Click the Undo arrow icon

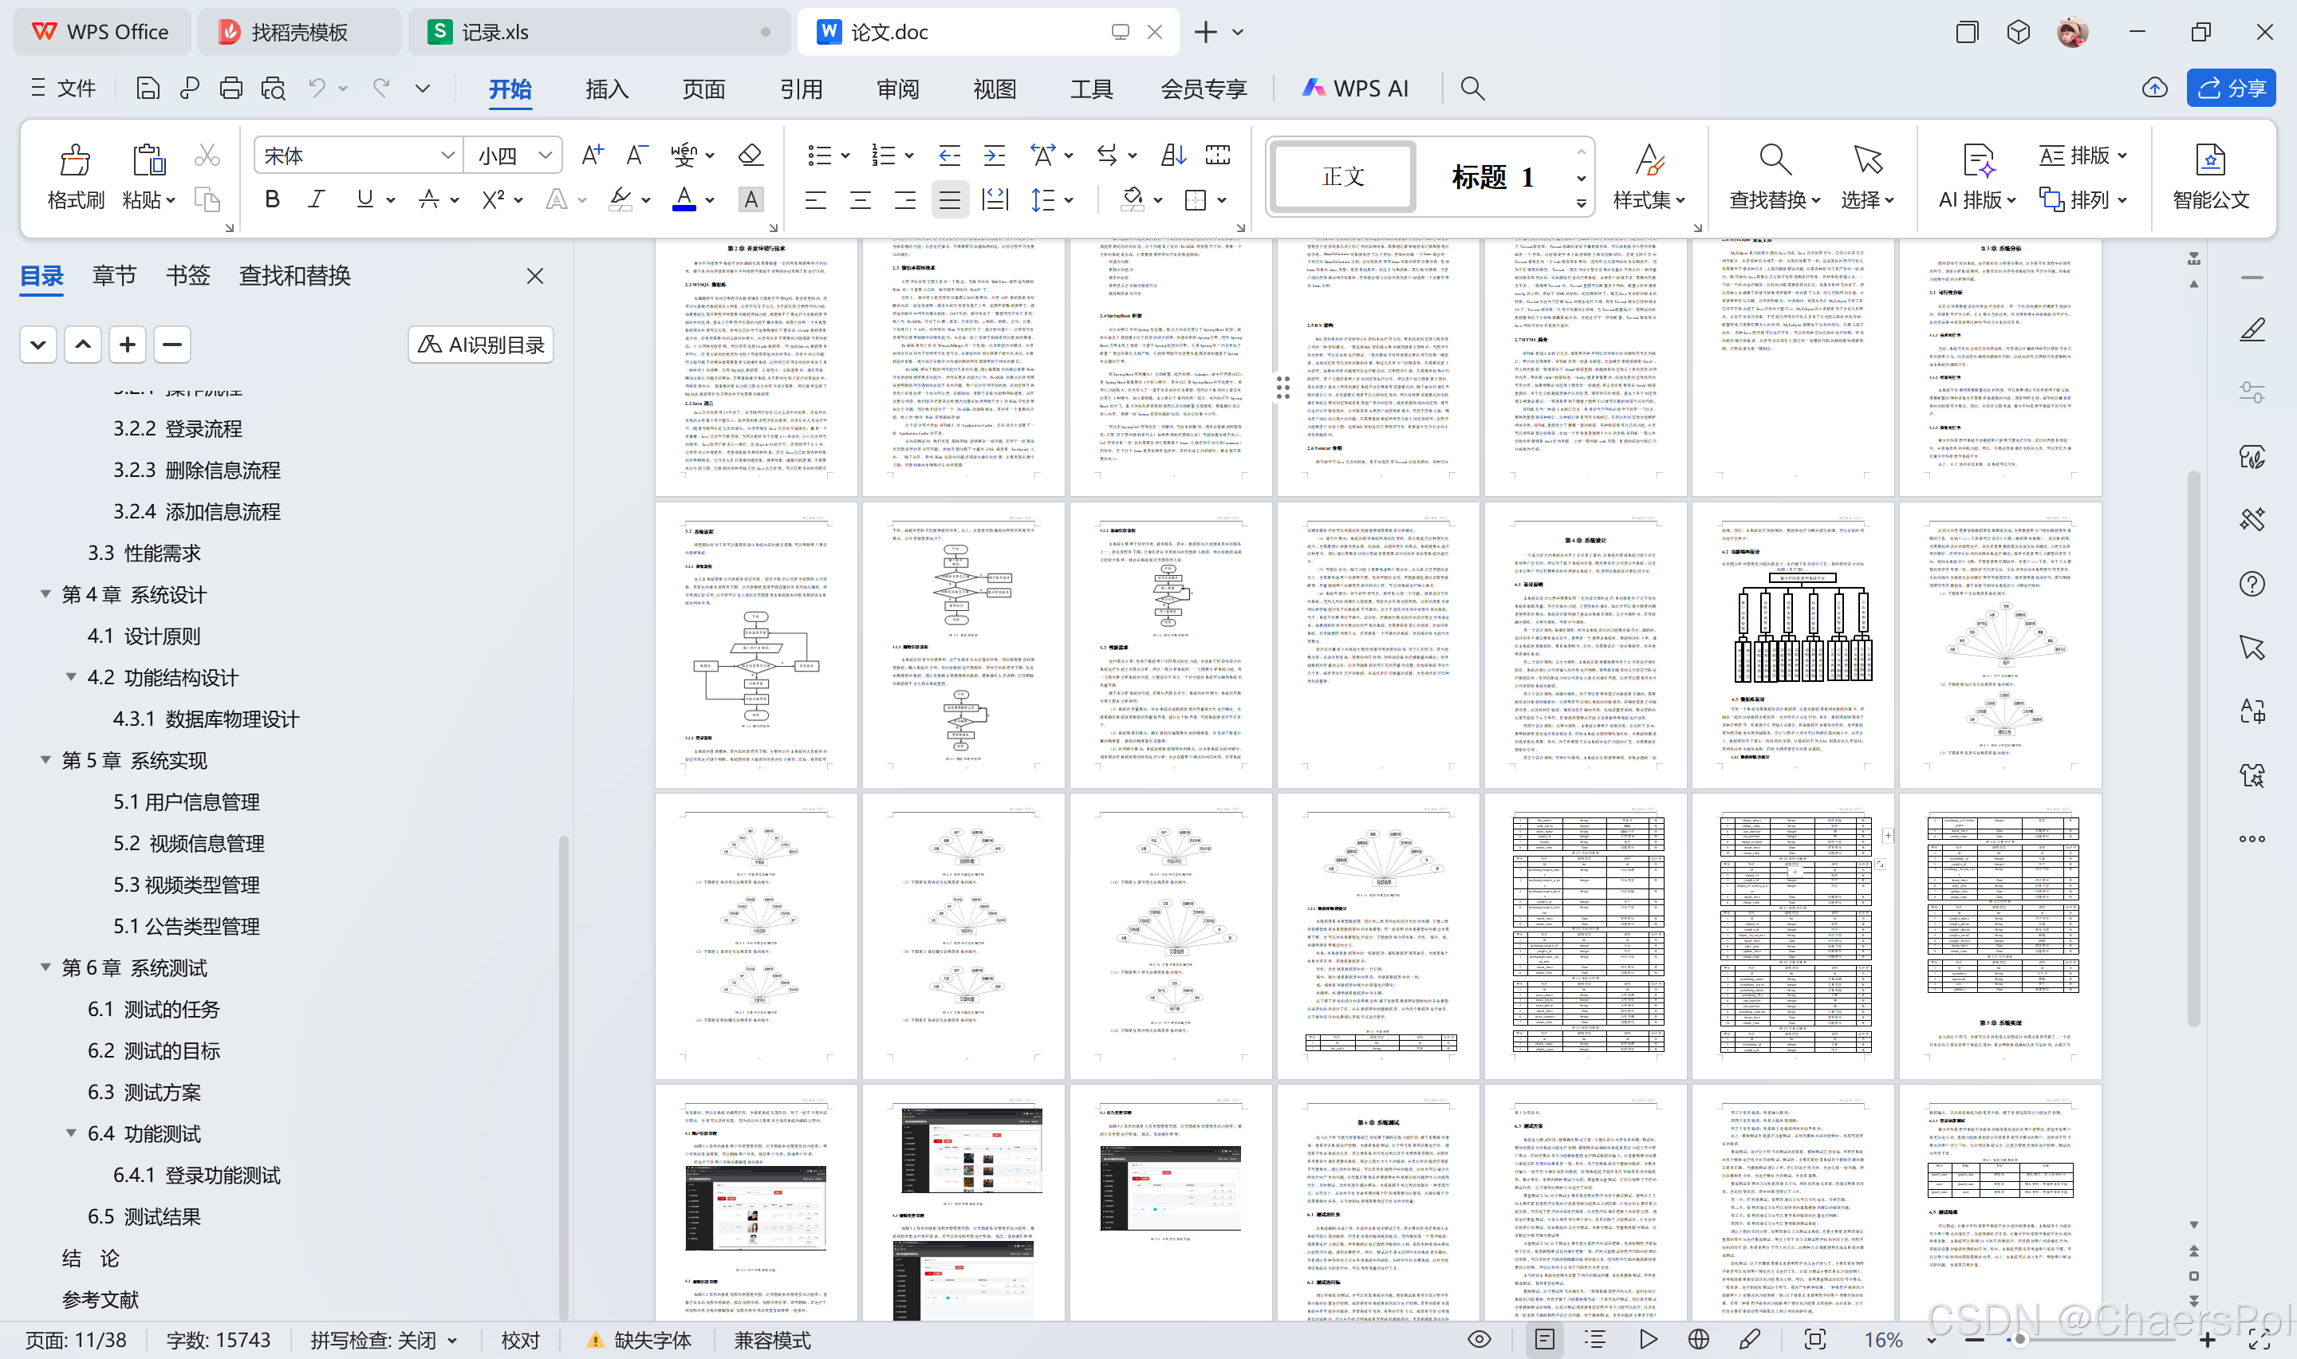tap(317, 88)
